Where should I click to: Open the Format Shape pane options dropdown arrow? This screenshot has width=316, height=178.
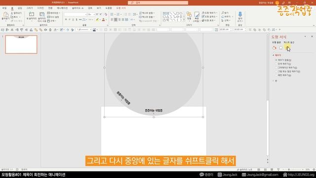point(305,37)
